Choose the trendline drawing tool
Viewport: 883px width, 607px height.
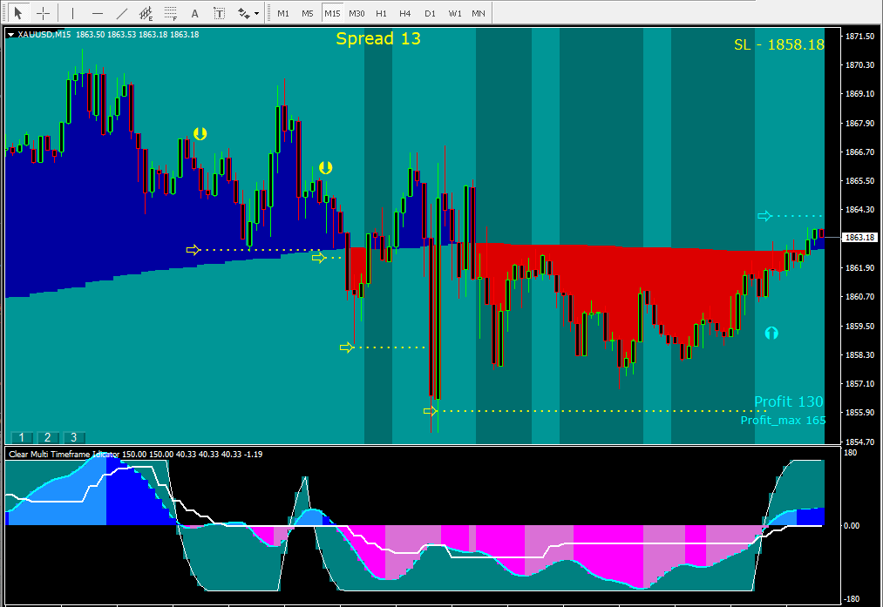pyautogui.click(x=122, y=13)
